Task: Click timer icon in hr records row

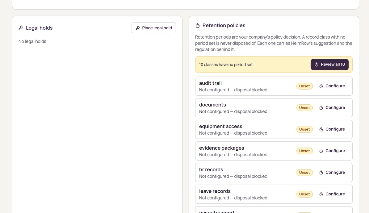Action: 321,173
